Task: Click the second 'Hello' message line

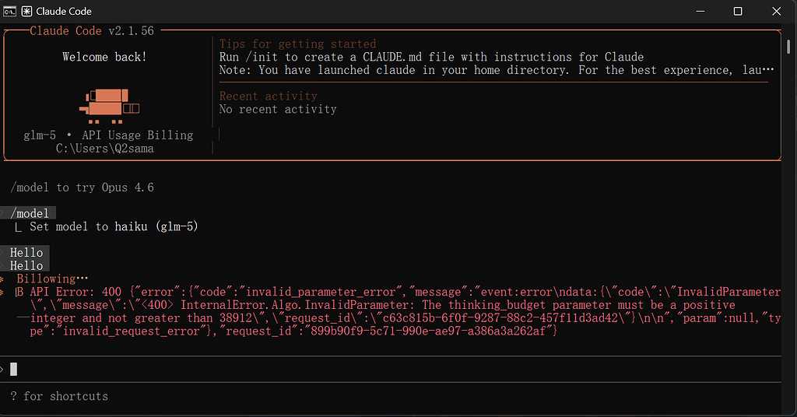Action: (x=26, y=265)
